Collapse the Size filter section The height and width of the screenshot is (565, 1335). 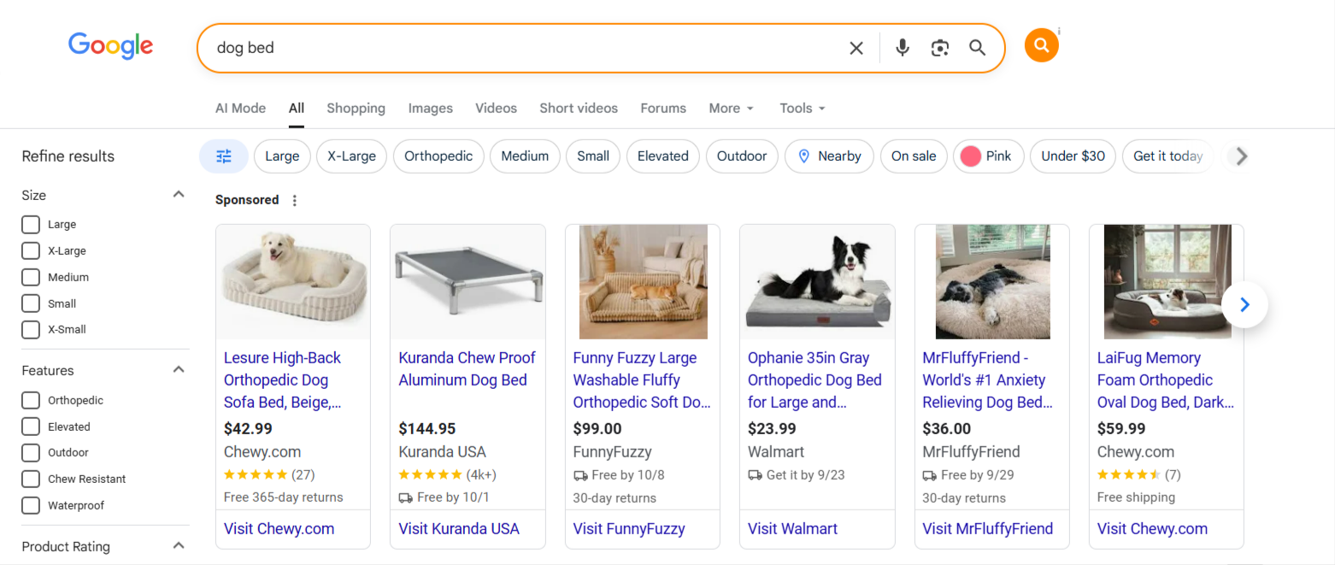click(x=178, y=194)
